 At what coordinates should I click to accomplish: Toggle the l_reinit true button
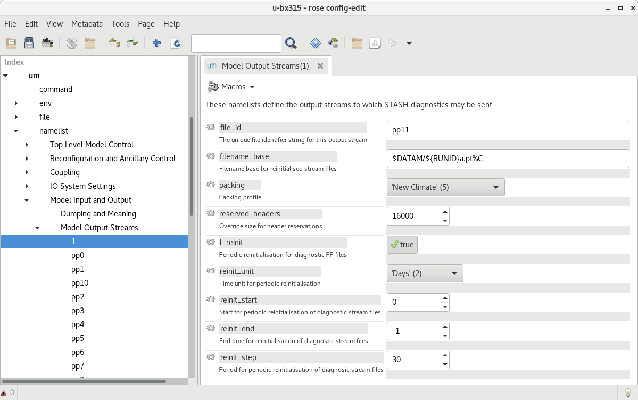(x=402, y=245)
